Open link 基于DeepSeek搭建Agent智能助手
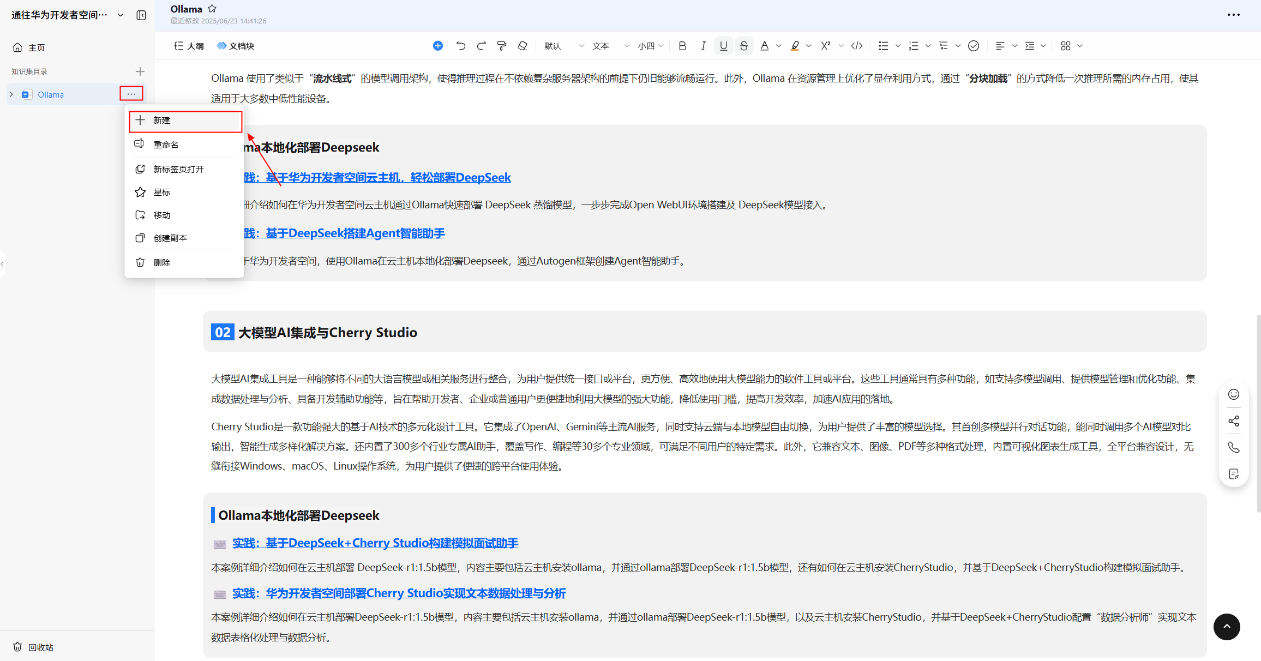 [x=355, y=233]
